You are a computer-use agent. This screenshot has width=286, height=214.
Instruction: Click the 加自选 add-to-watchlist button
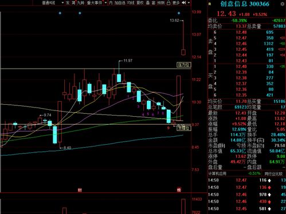pos(120,3)
